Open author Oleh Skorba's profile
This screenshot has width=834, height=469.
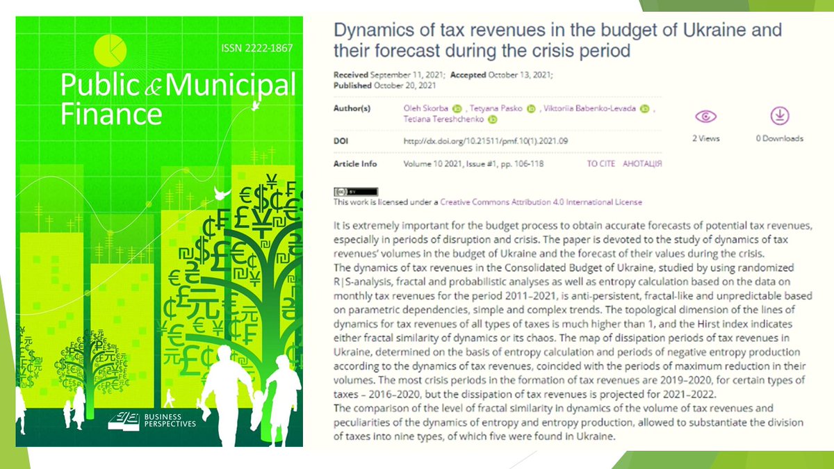[x=427, y=108]
